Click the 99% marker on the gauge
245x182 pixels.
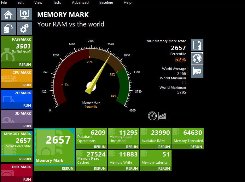[114, 96]
